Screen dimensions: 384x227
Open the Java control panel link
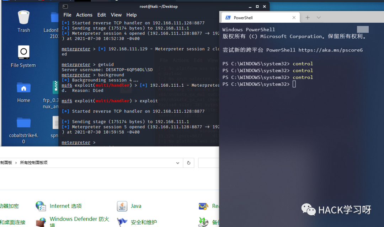click(136, 206)
